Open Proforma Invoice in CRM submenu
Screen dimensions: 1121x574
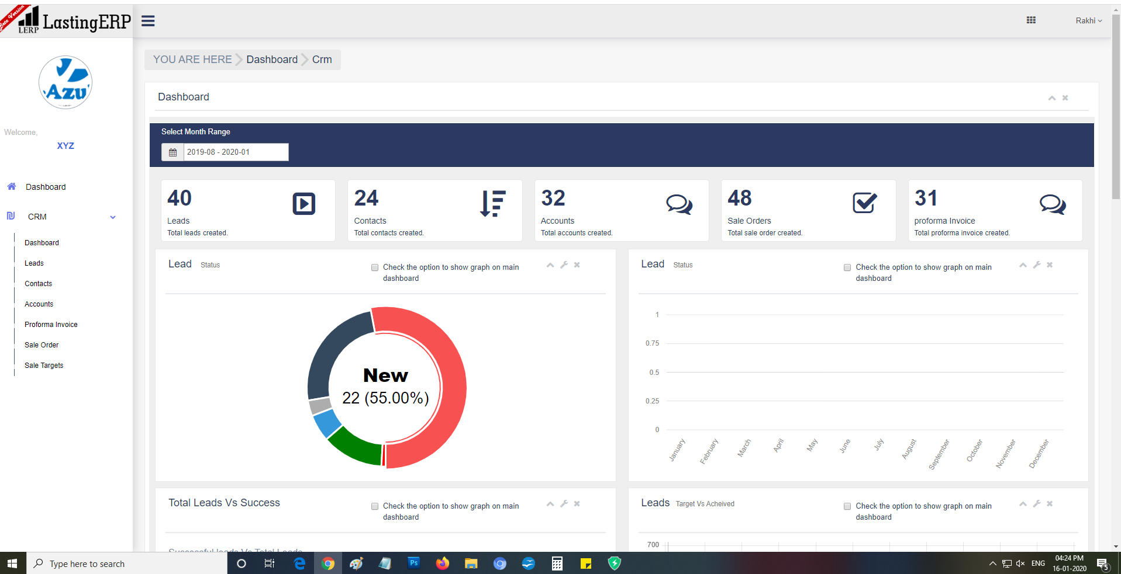click(51, 325)
